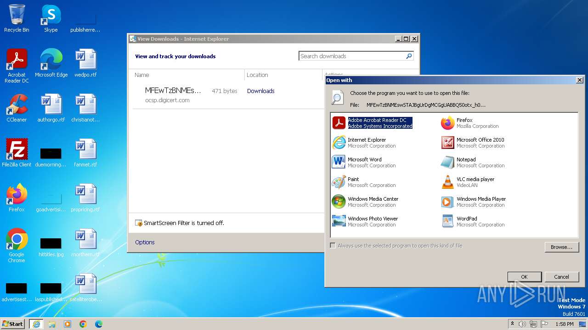Image resolution: width=588 pixels, height=330 pixels.
Task: Click the Search downloads field
Action: [352, 56]
